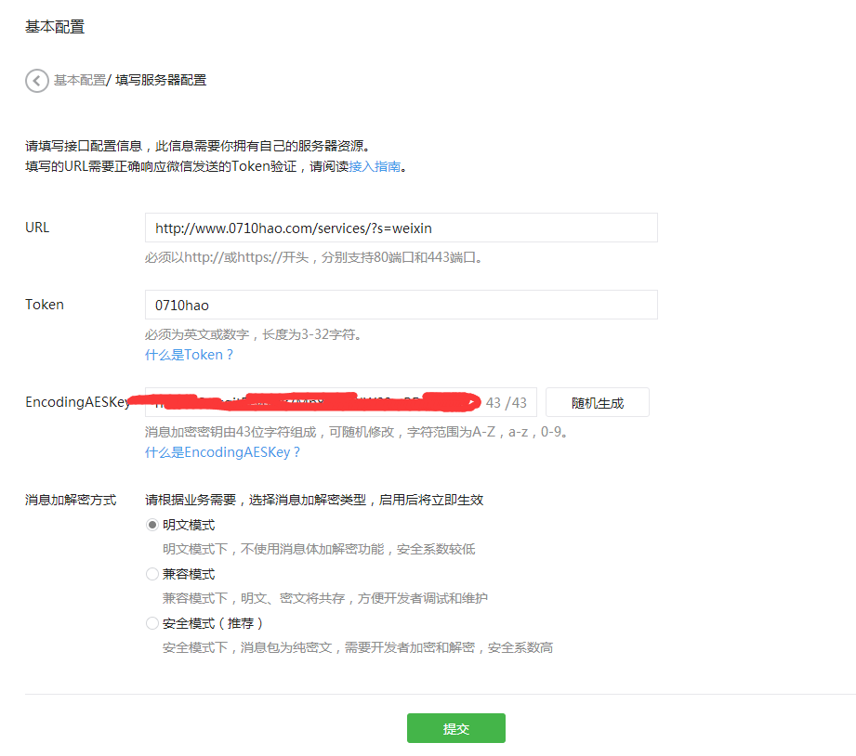The image size is (856, 756).
Task: Open the 什么是EncodingAESKey？ help link
Action: tap(223, 452)
